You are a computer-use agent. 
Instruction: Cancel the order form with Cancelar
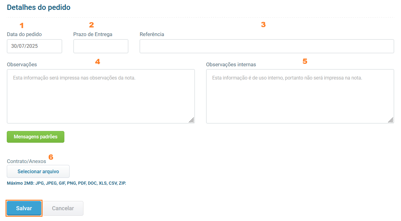click(63, 208)
